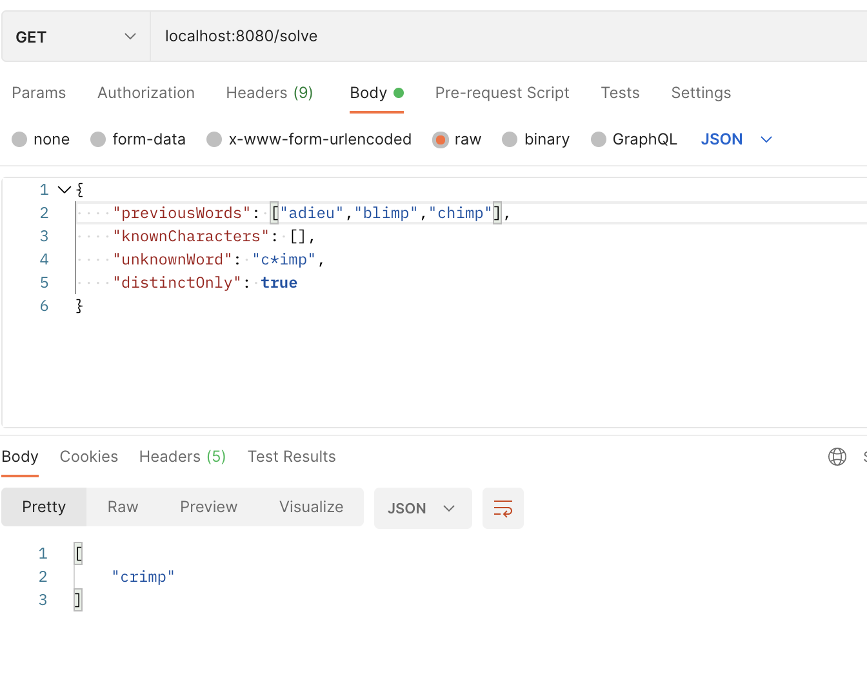
Task: Switch to the Headers (9) request tab
Action: (269, 92)
